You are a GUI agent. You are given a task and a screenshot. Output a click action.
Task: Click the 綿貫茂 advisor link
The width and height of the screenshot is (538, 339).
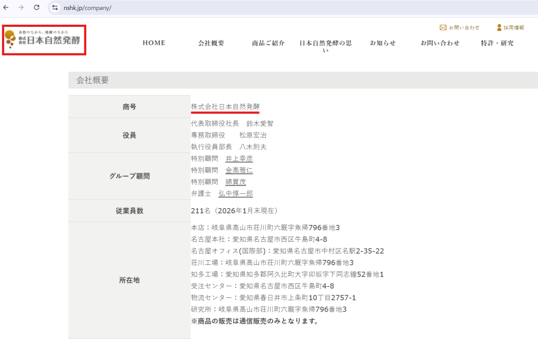[235, 181]
